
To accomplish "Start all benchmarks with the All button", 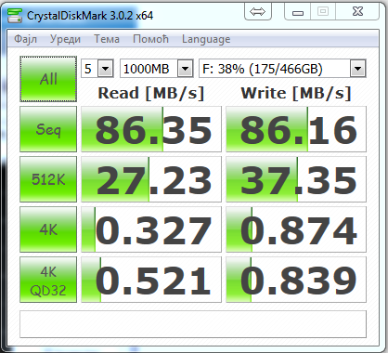I will click(x=48, y=79).
